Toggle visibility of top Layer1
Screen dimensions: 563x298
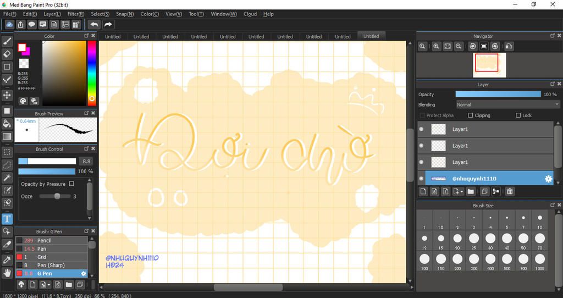(x=422, y=129)
